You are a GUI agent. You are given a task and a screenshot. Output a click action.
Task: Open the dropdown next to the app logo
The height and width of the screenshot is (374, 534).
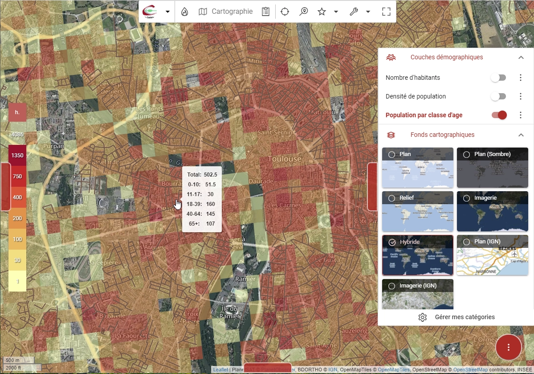pos(167,12)
